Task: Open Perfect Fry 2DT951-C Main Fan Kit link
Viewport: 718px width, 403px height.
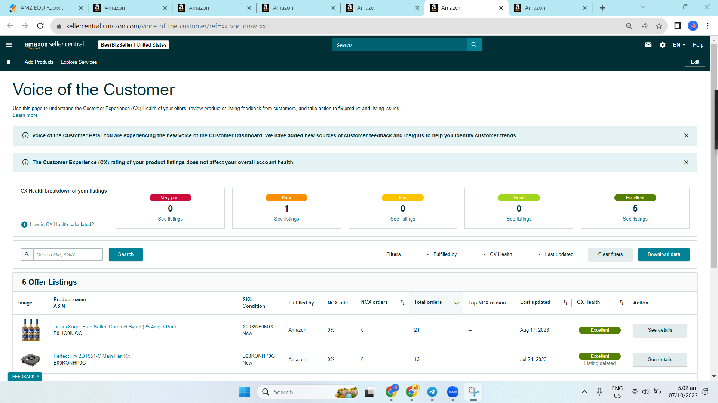Action: 91,356
